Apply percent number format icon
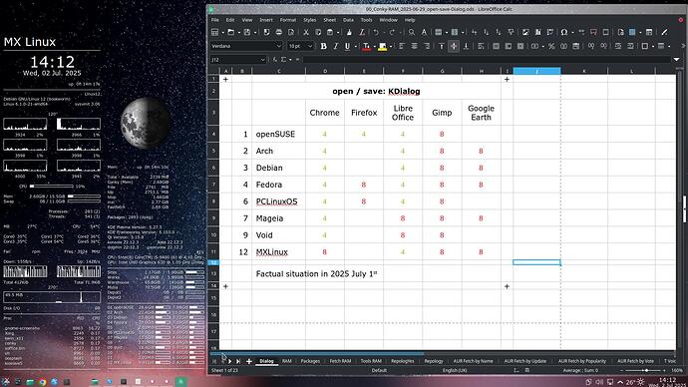Image resolution: width=688 pixels, height=387 pixels. click(x=551, y=46)
